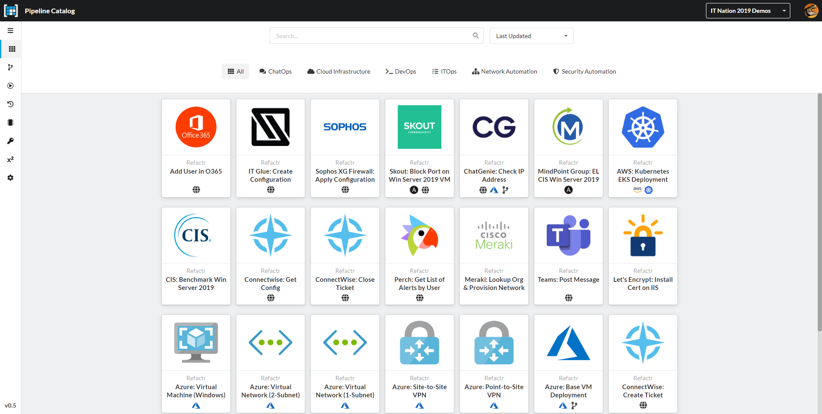The image size is (822, 414).
Task: Open the pipelines branch icon in sidebar
Action: click(x=10, y=68)
